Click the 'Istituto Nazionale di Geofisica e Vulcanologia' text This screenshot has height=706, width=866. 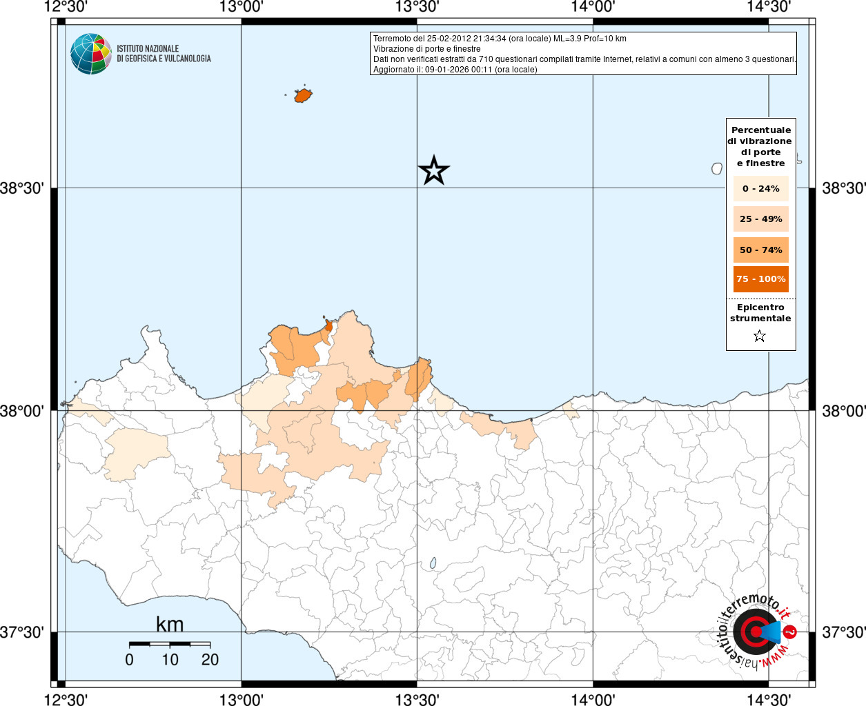[164, 54]
